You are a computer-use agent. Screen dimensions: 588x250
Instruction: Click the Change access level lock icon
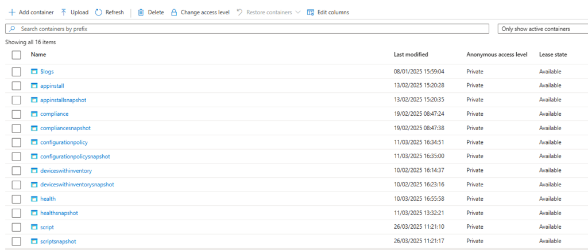click(174, 12)
